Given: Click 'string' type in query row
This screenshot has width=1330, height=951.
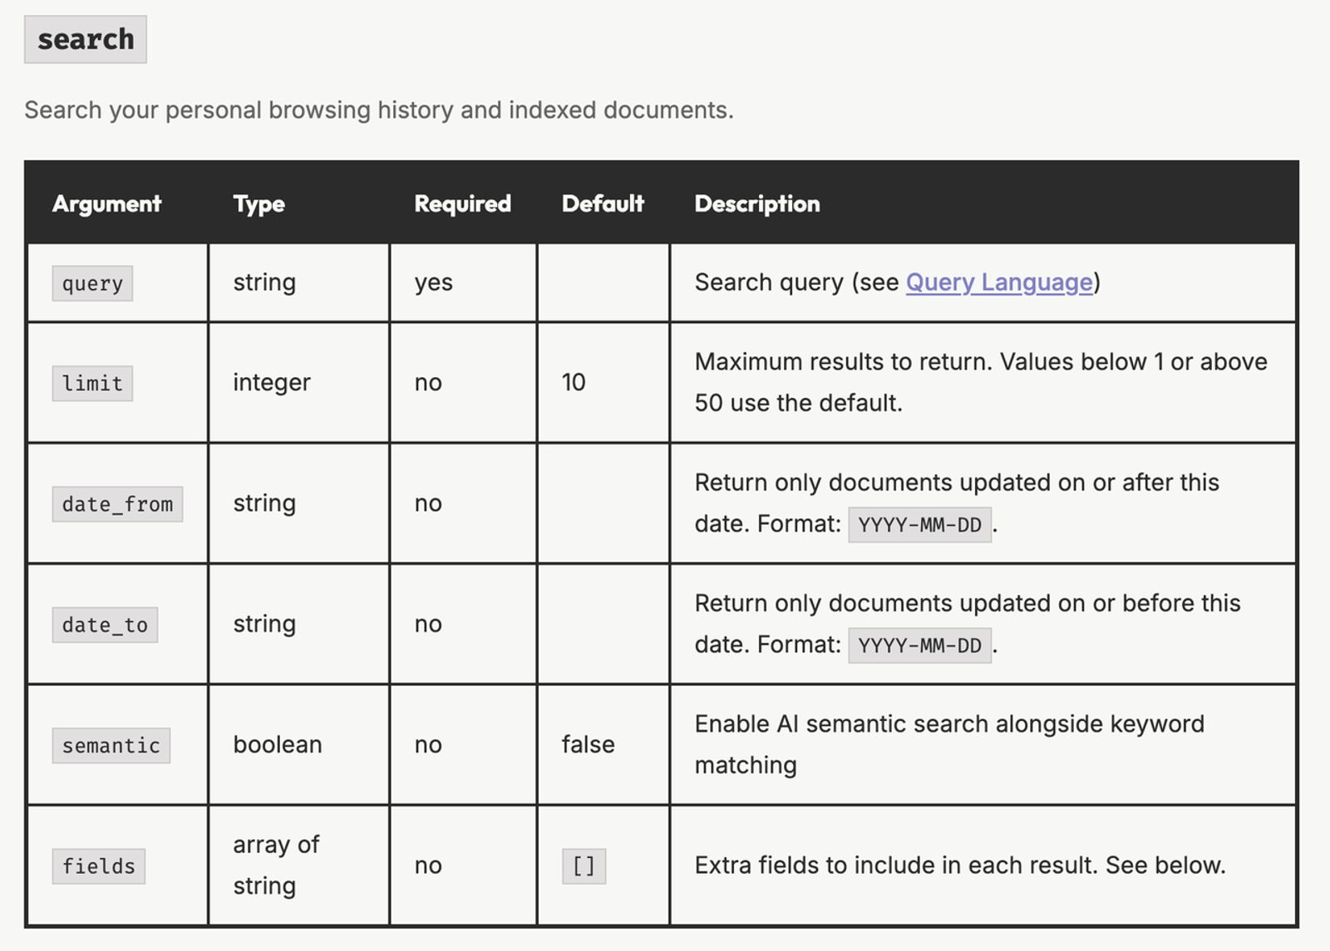Looking at the screenshot, I should tap(264, 283).
